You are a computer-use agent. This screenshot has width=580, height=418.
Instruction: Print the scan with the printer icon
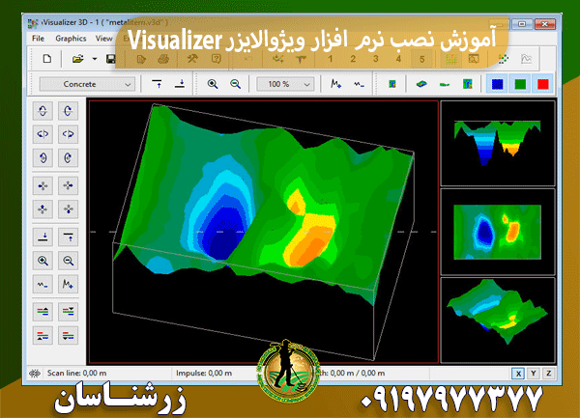pyautogui.click(x=163, y=59)
